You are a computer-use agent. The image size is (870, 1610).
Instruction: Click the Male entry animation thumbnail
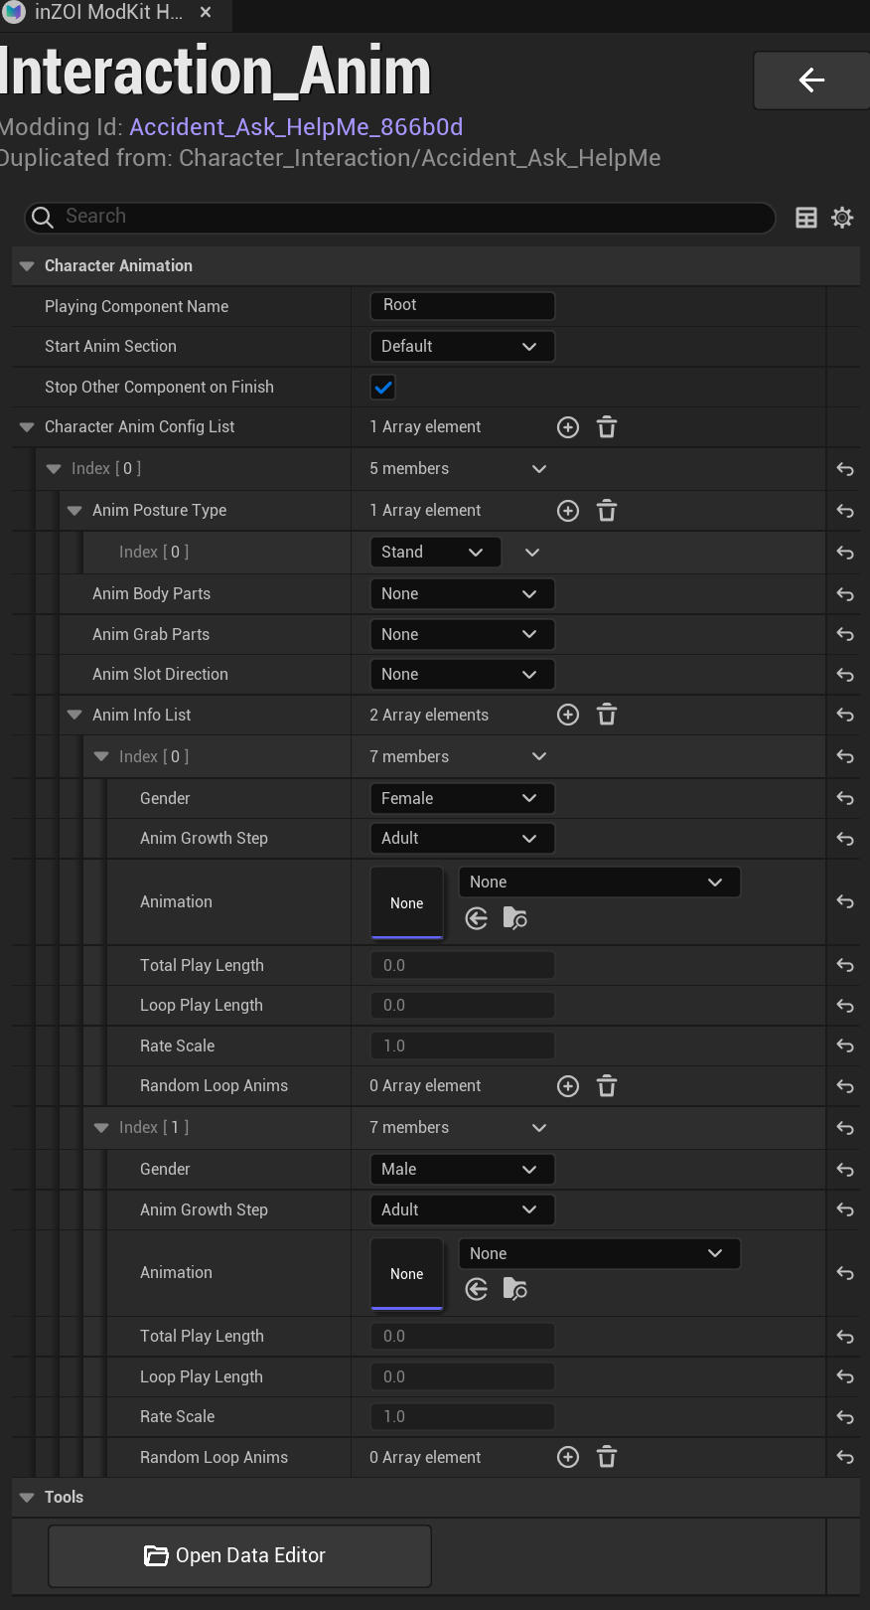coord(406,1273)
